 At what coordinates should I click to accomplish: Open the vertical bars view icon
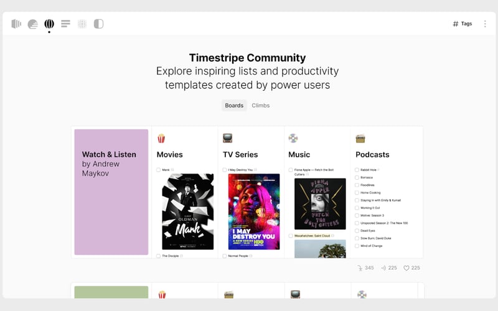pyautogui.click(x=16, y=24)
